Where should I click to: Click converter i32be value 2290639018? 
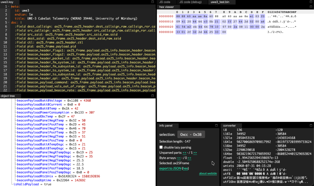246,150
